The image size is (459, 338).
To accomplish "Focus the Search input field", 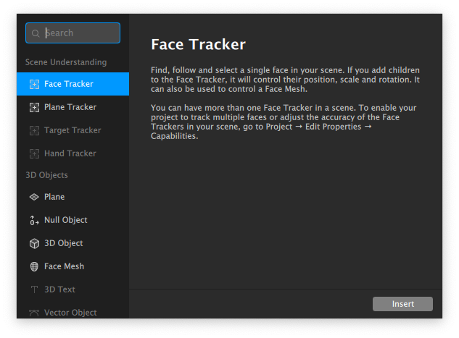I will 73,33.
